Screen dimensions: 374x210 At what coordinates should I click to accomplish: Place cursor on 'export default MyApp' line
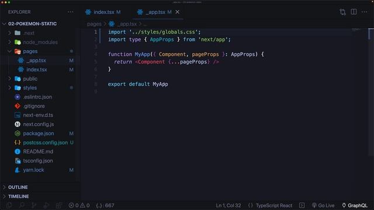pyautogui.click(x=138, y=84)
